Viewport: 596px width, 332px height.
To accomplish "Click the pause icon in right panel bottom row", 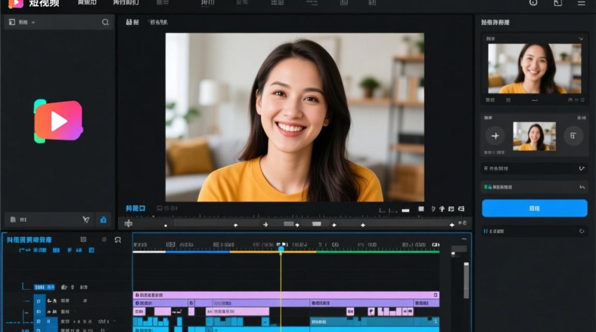I will point(486,231).
